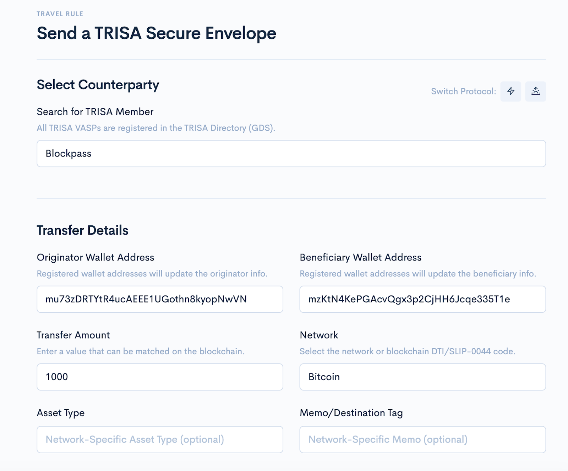The width and height of the screenshot is (568, 471).
Task: Click the "Search for TRISA Member" label
Action: 95,112
